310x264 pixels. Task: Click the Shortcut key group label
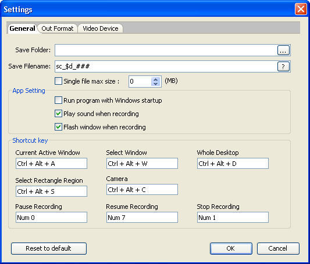point(30,140)
